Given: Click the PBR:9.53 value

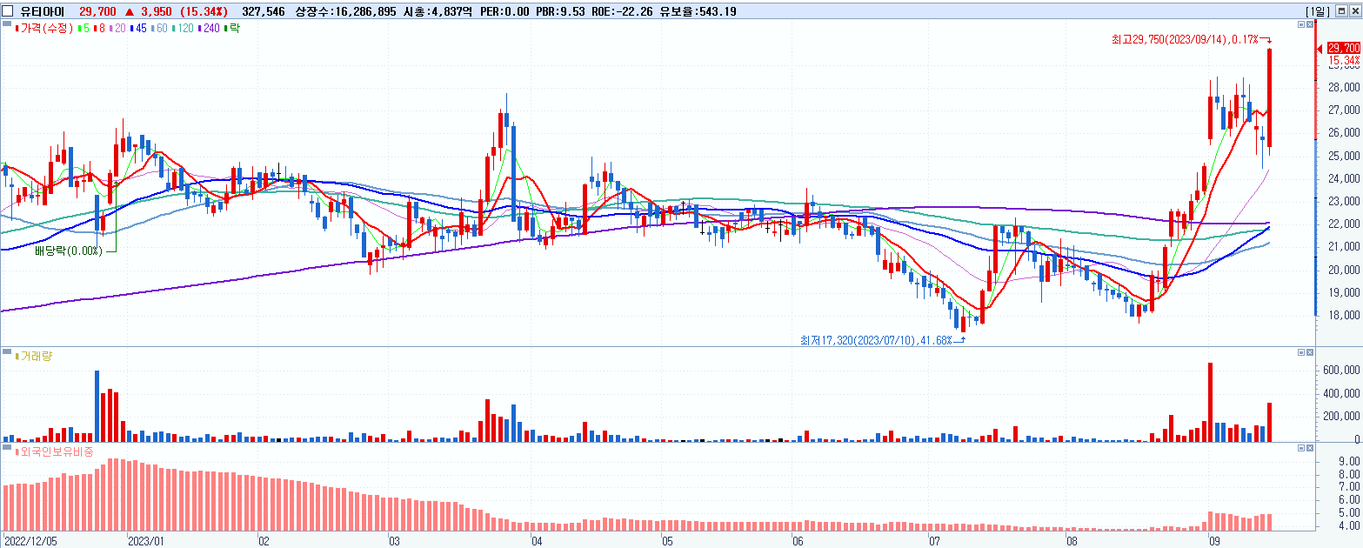Looking at the screenshot, I should point(559,11).
